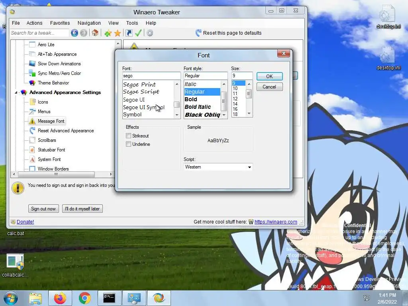Open the Script dropdown (Western)

(218, 167)
